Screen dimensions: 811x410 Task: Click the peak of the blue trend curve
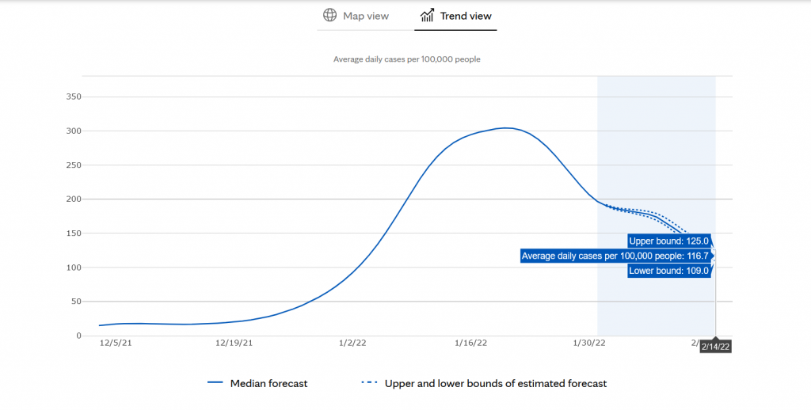[x=505, y=128]
